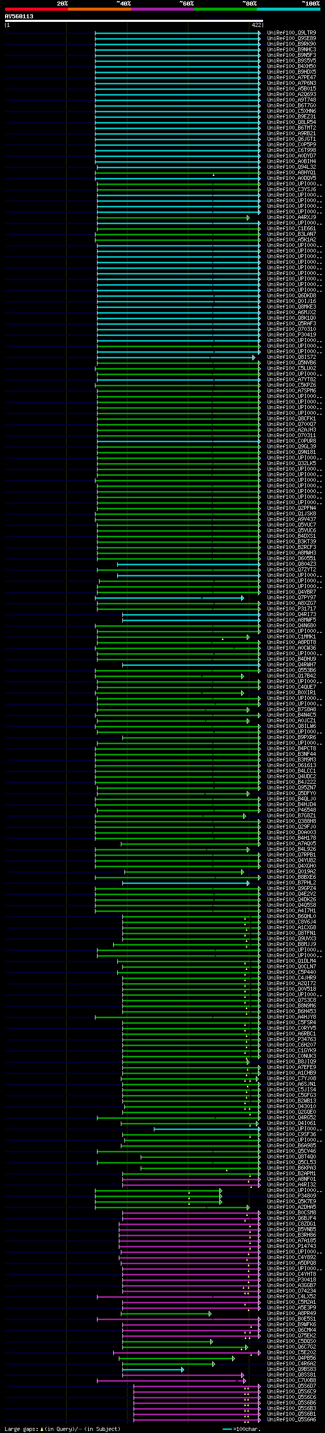325x1433 pixels.
Task: Select label UniRef100_Q6DKD8
Action: pyautogui.click(x=291, y=295)
